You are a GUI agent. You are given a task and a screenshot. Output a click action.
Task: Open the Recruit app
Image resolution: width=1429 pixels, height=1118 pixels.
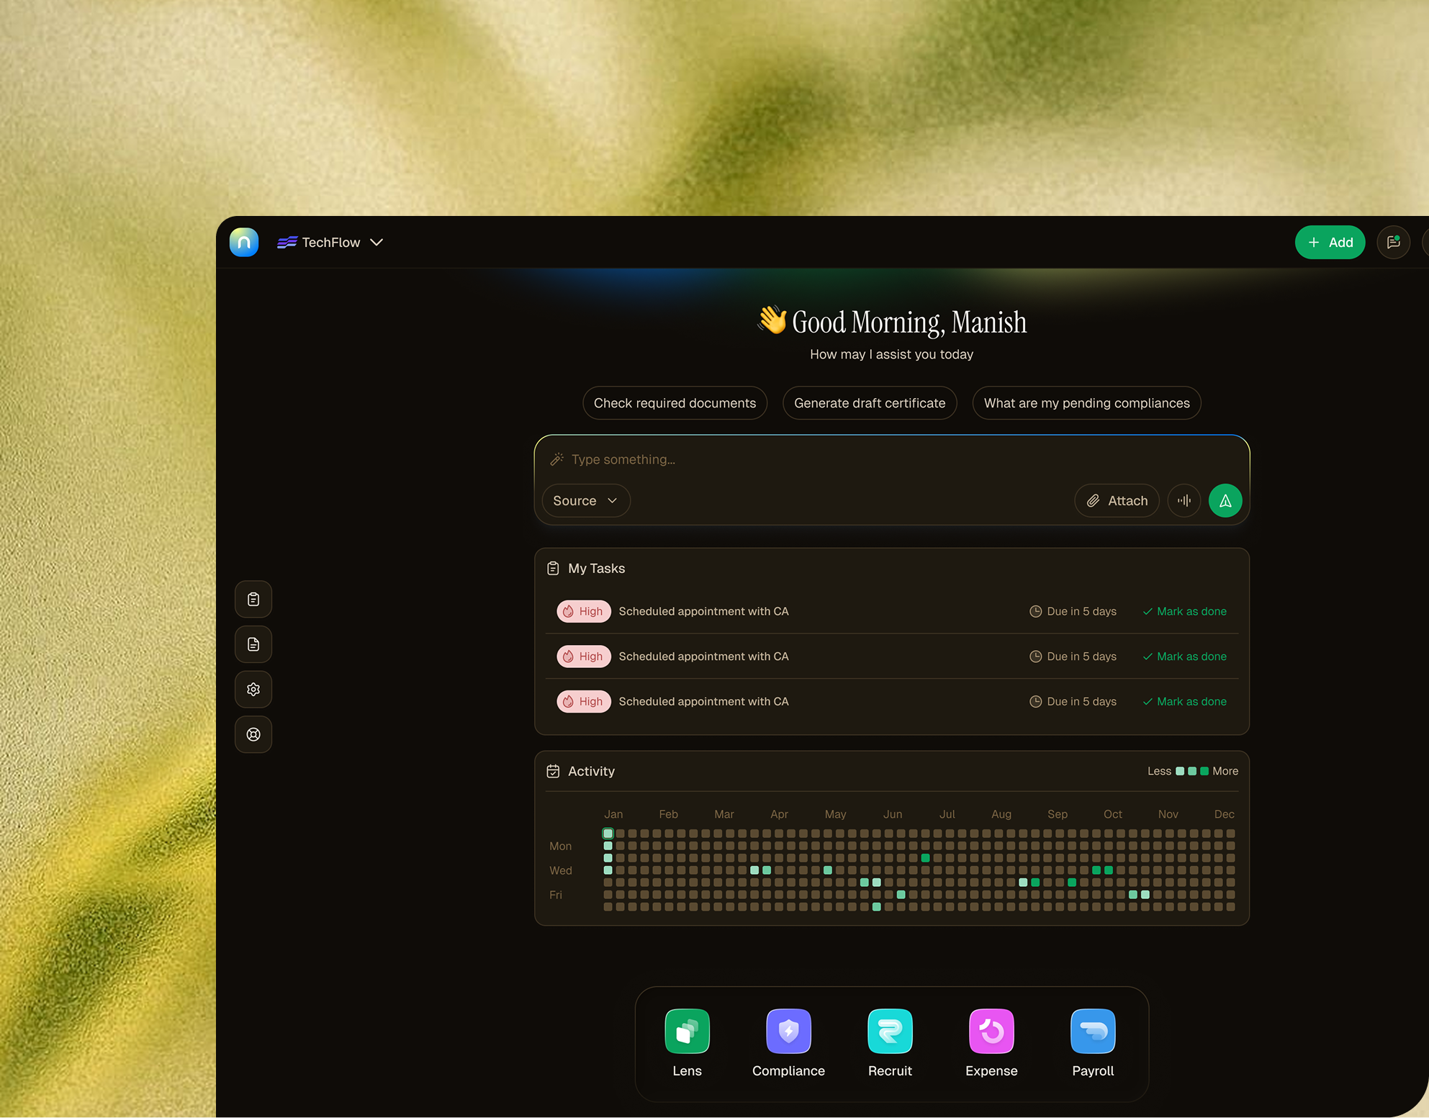coord(890,1032)
